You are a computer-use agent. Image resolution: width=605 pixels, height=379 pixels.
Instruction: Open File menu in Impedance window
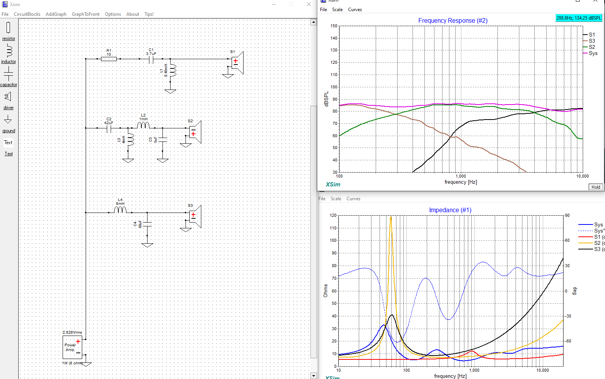pos(322,199)
